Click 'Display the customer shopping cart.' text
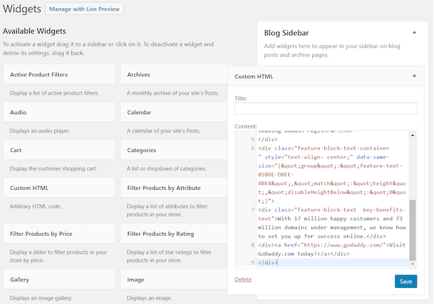433x304 pixels. [53, 168]
